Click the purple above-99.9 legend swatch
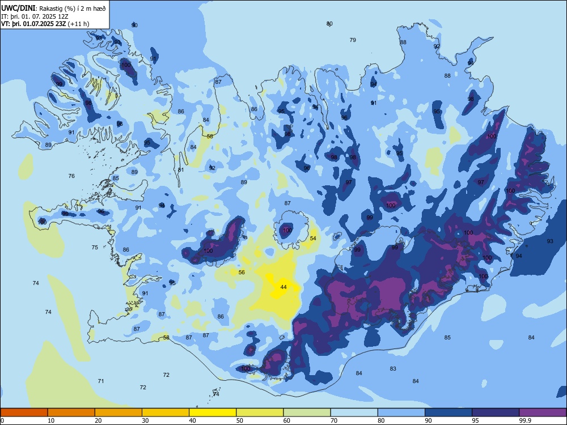 tap(543, 413)
